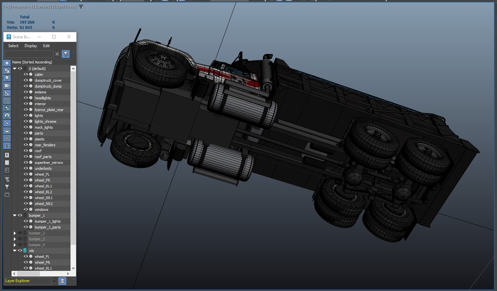Toggle Display Lights bulb icon
Viewport: 497px width, 291px height.
tap(7, 78)
